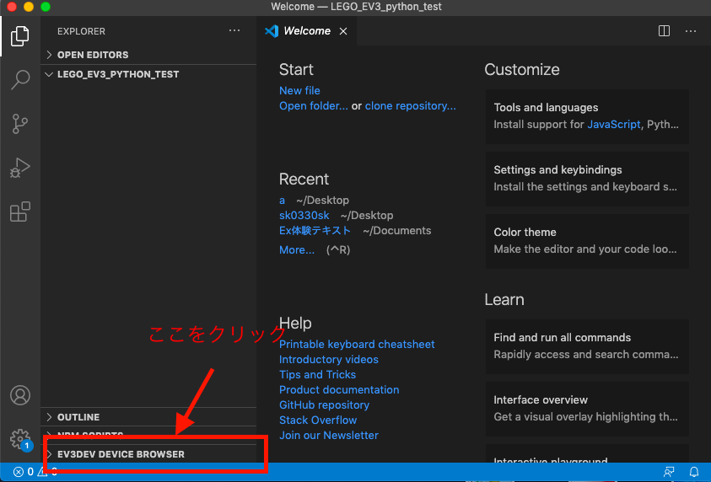Click errors and warnings status bar item
711x482 pixels.
pyautogui.click(x=34, y=472)
